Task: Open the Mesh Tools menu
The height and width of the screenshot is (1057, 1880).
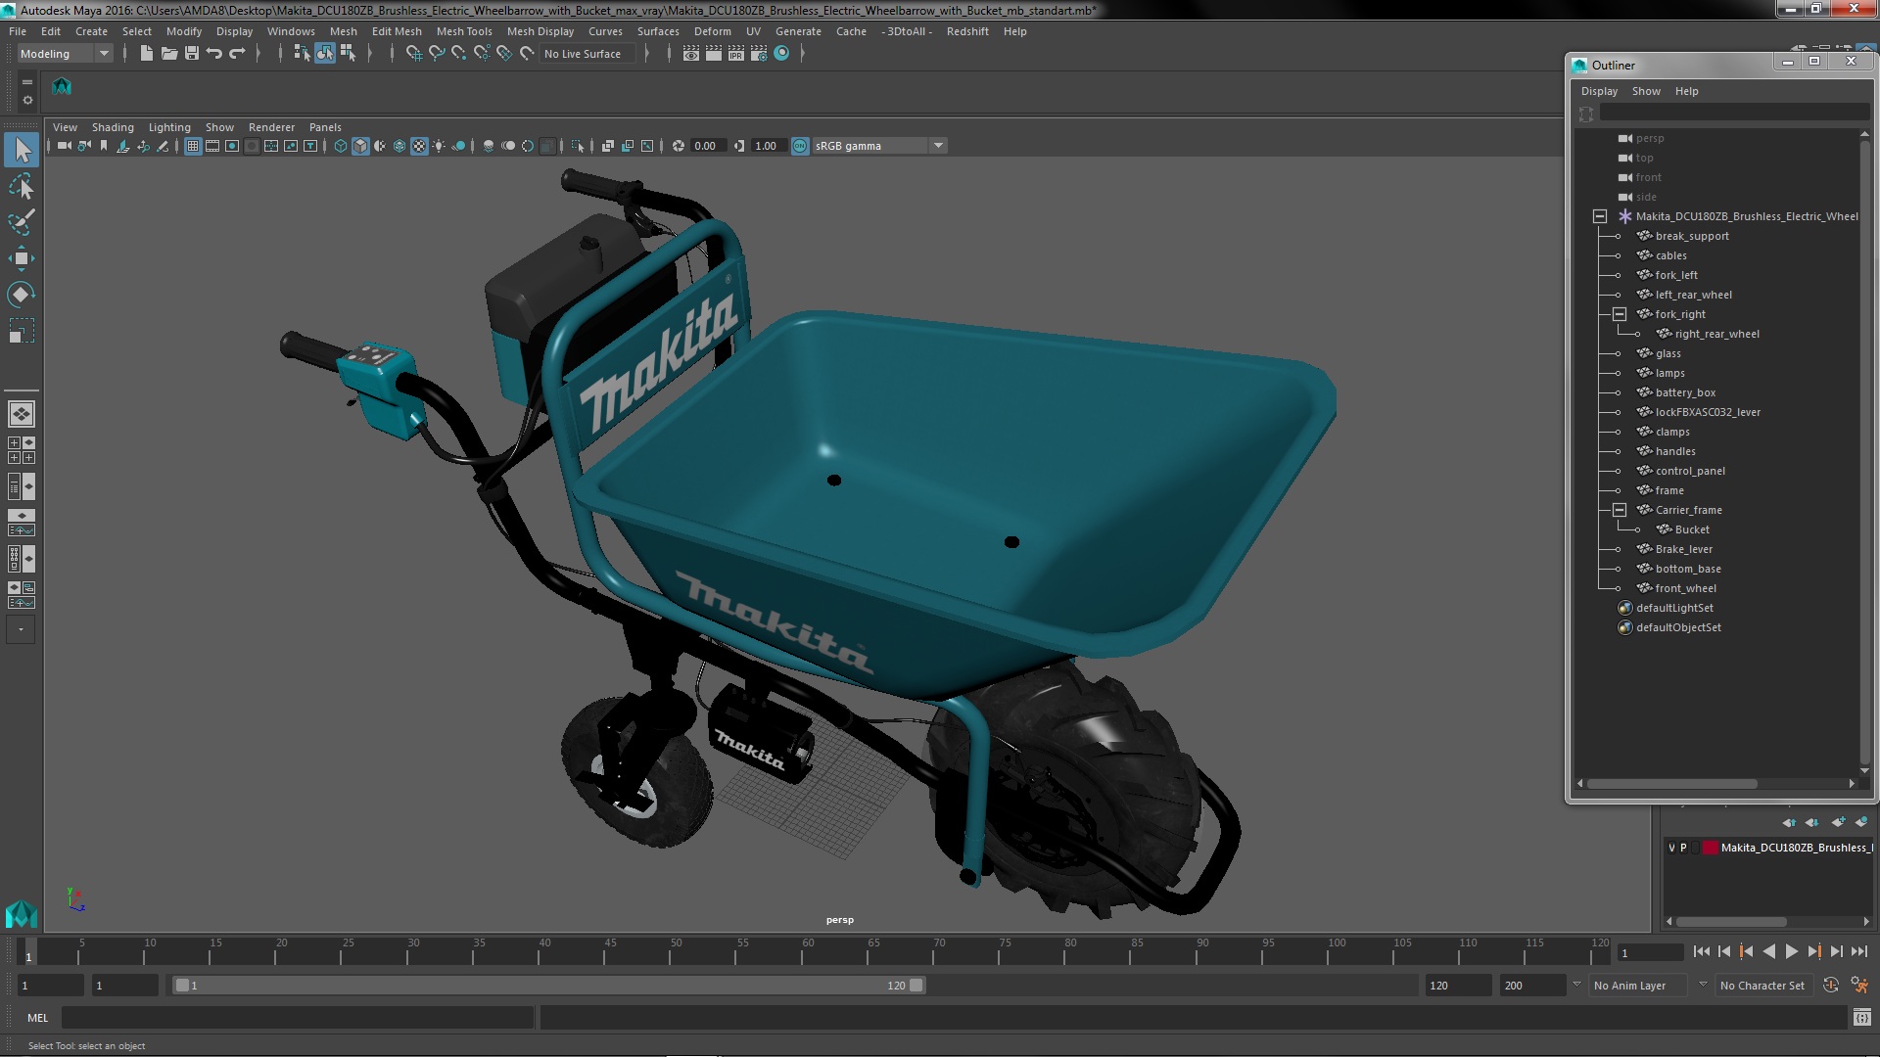Action: click(464, 31)
